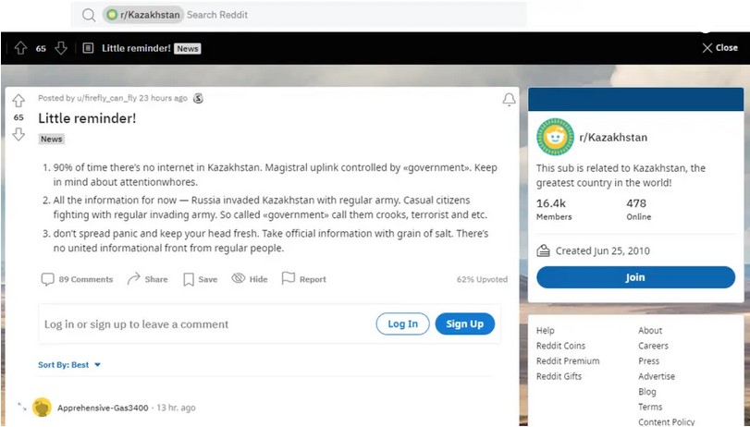The height and width of the screenshot is (427, 750).
Task: Upvote the Little reminder post in the card
Action: tap(18, 101)
